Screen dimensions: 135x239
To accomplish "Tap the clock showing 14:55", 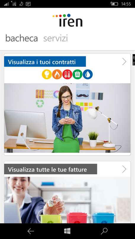I will tap(126, 4).
